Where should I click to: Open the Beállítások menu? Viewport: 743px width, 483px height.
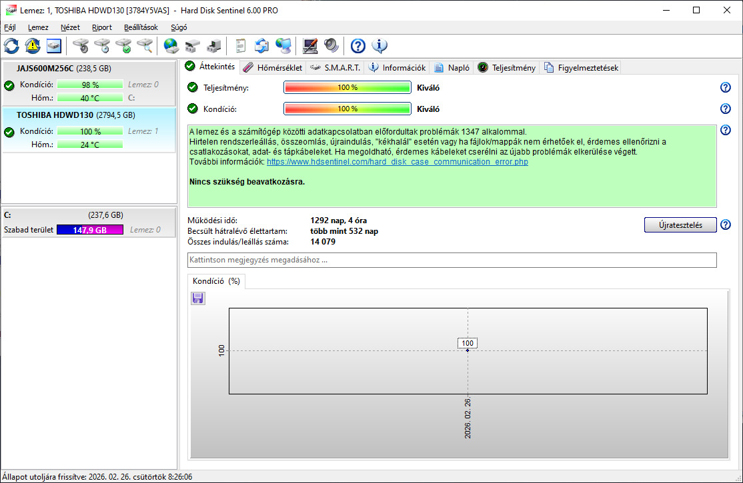(x=141, y=27)
